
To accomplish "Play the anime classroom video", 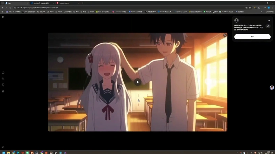I will pyautogui.click(x=137, y=82).
